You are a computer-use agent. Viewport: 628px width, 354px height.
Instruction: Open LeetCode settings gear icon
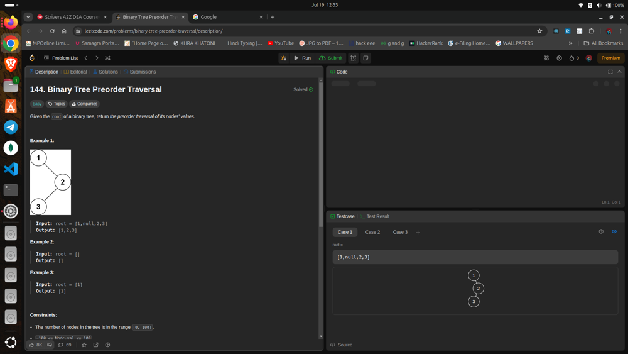tap(559, 58)
